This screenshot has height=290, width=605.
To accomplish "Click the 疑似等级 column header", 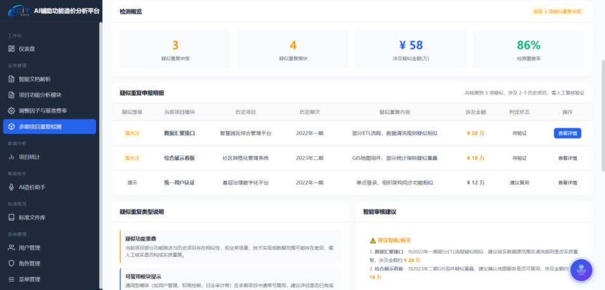I will tap(132, 112).
